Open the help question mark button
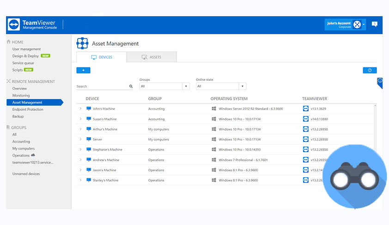The width and height of the screenshot is (389, 225). click(x=370, y=70)
